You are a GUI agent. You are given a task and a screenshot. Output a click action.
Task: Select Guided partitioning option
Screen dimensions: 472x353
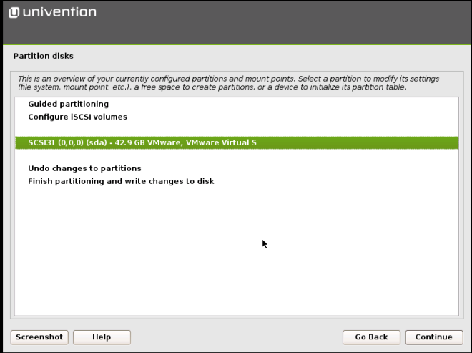[69, 104]
